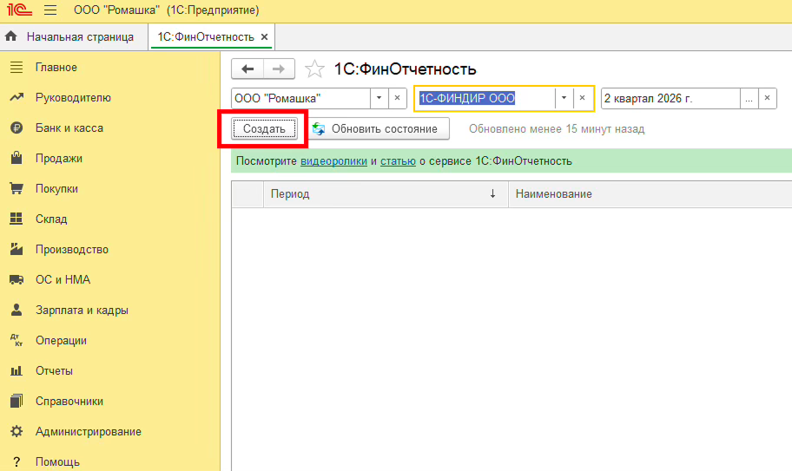Click the Операции Дт/Кт icon

tap(16, 340)
